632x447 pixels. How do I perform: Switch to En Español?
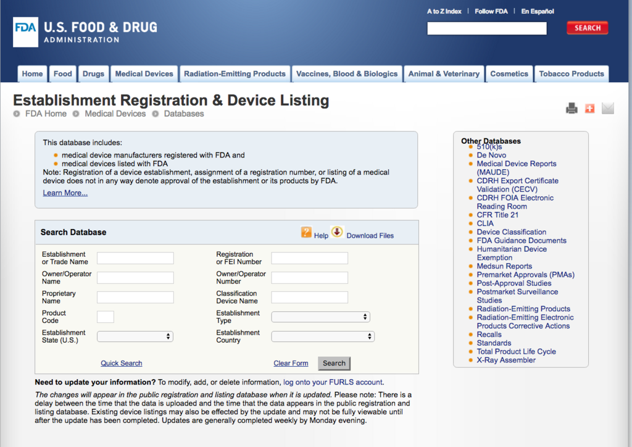click(538, 11)
